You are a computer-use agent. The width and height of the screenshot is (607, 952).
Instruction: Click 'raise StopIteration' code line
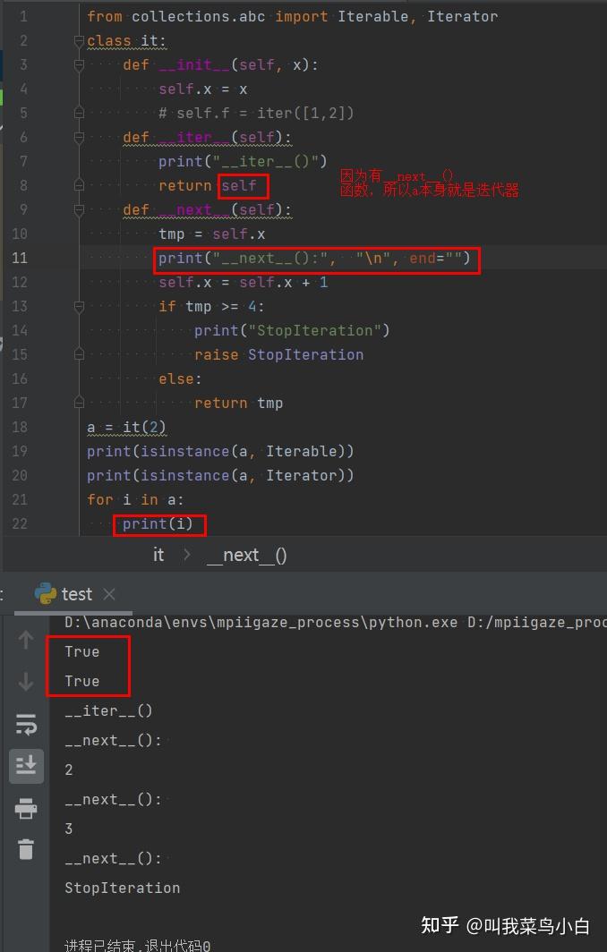point(279,354)
